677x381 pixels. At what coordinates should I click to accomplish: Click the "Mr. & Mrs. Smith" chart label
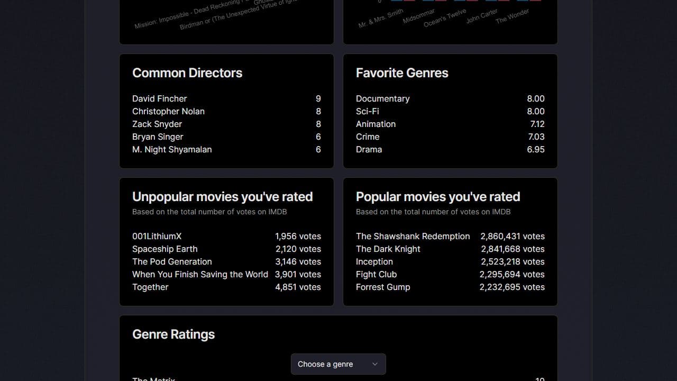tap(380, 17)
